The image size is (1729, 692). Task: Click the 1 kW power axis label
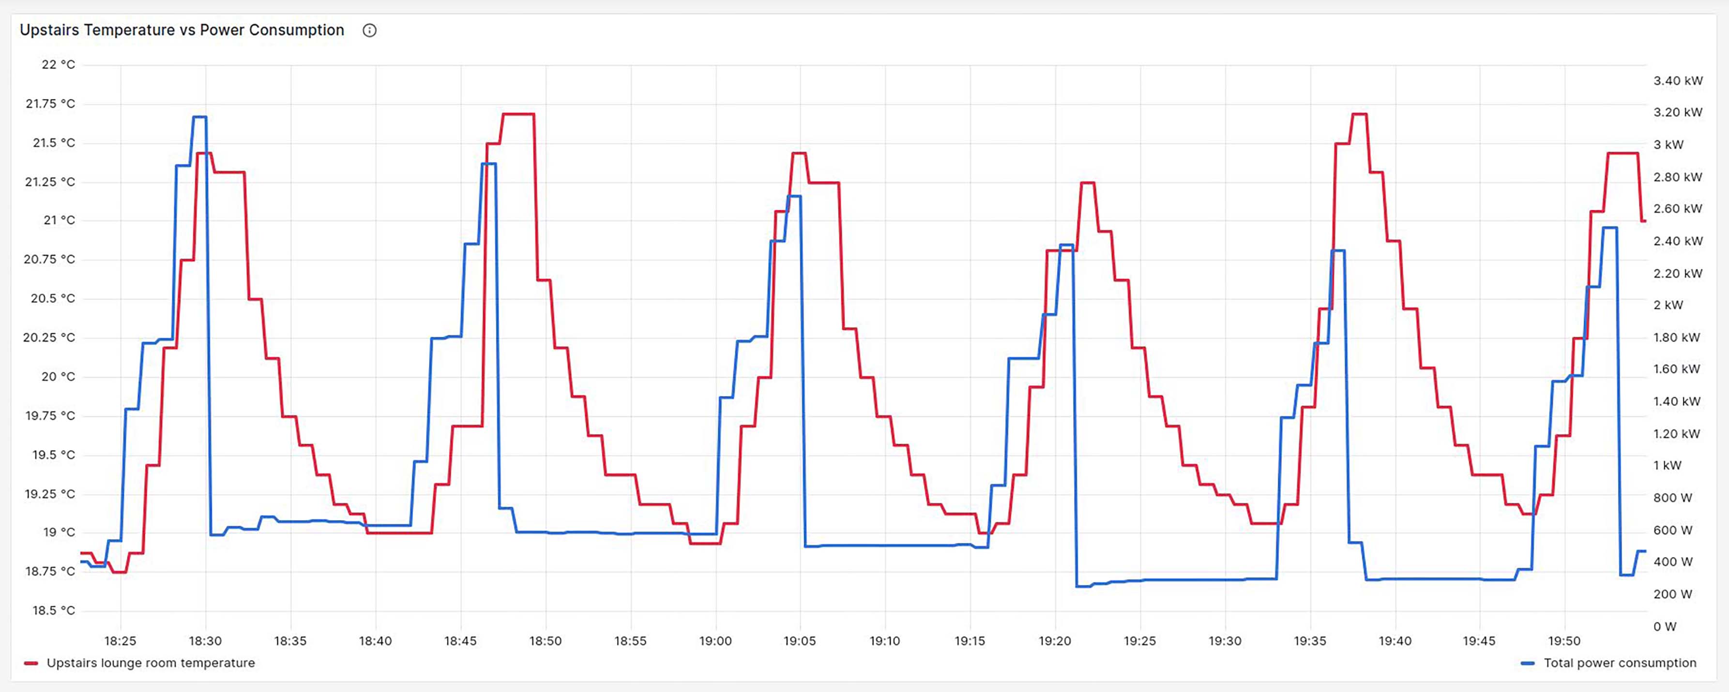tap(1667, 465)
